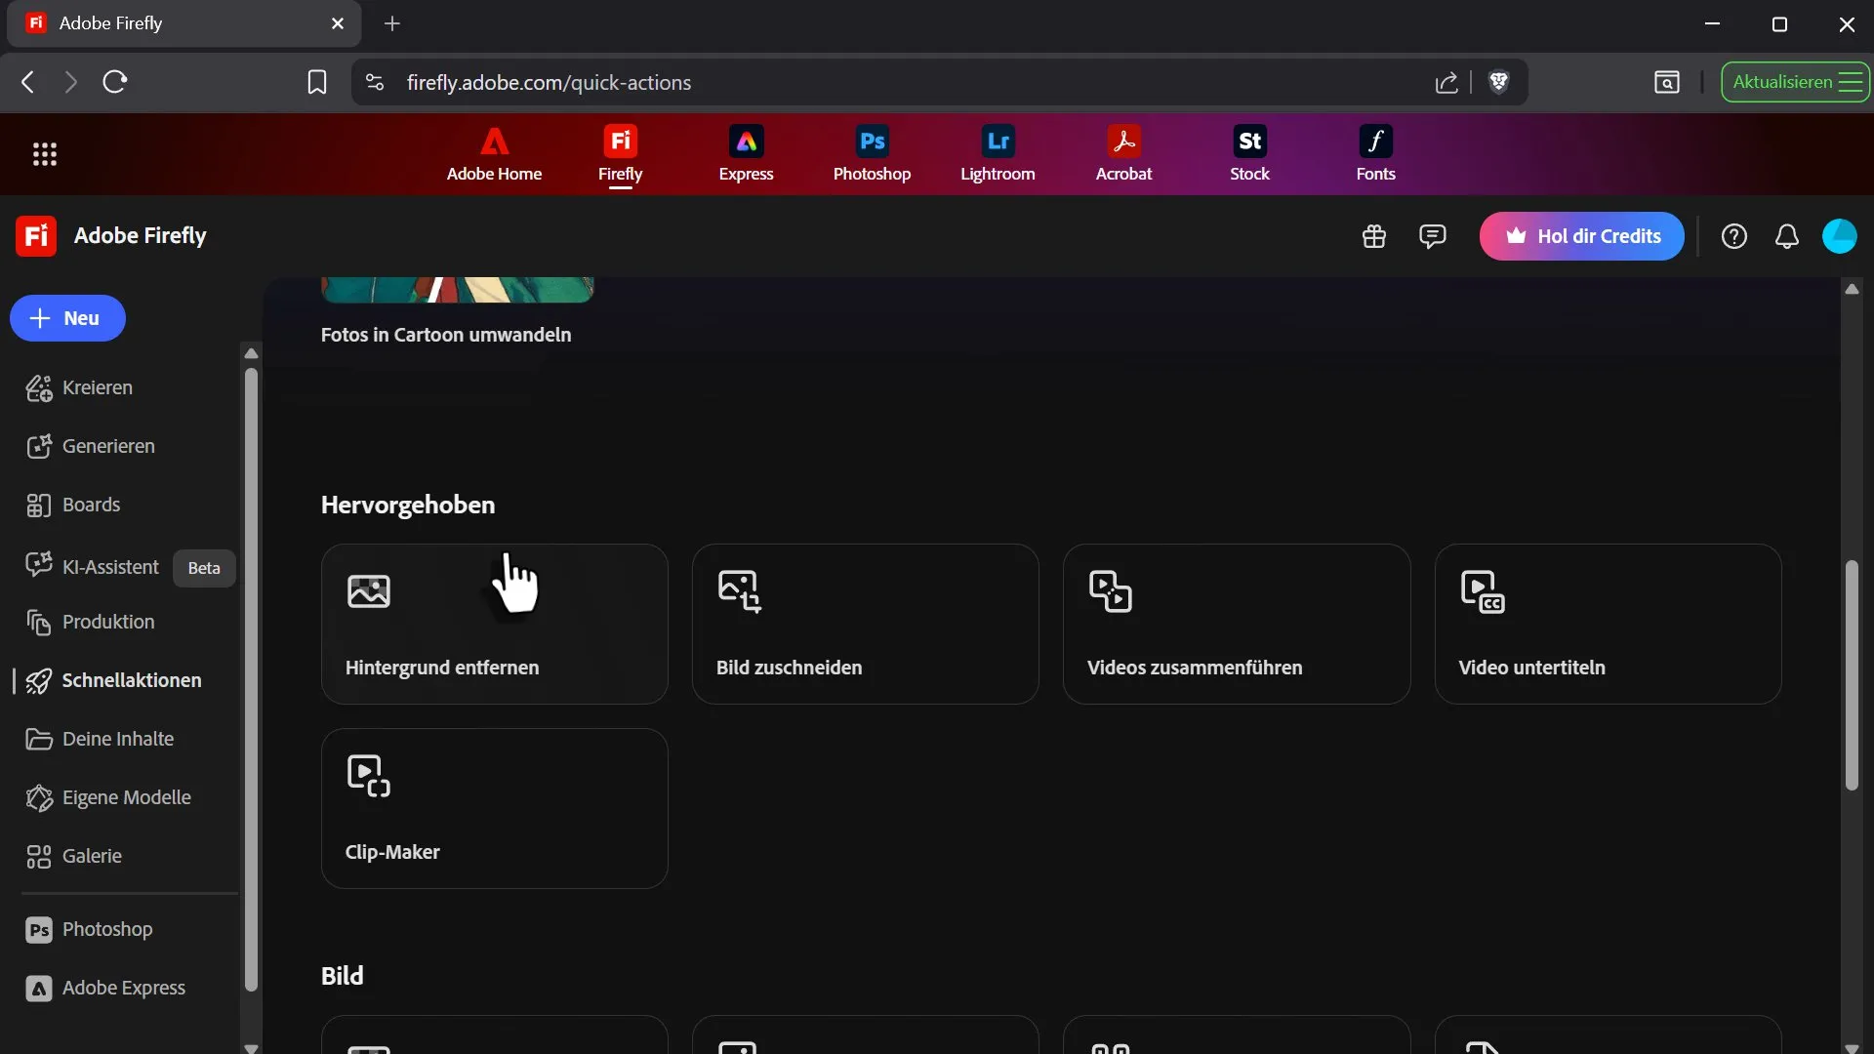Open Photoshop from the top app bar
This screenshot has width=1874, height=1054.
pyautogui.click(x=873, y=154)
